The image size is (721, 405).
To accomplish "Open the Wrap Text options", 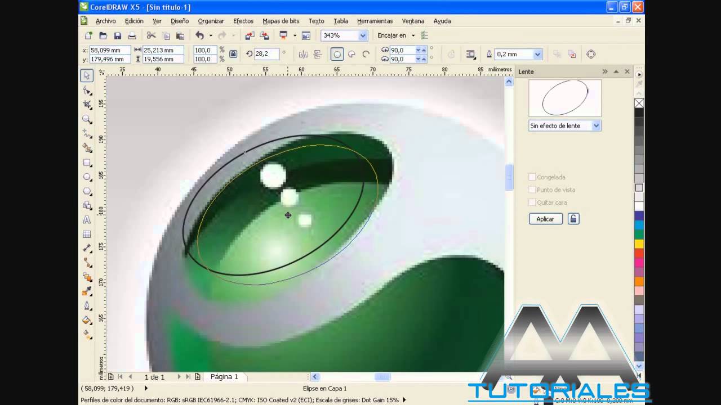I will tap(471, 54).
